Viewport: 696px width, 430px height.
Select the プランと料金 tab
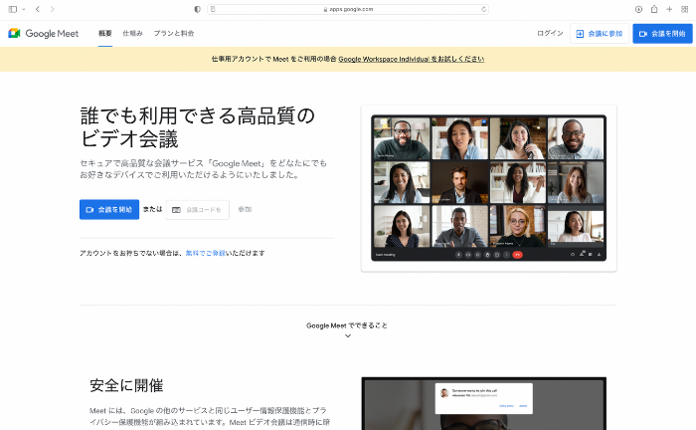pyautogui.click(x=174, y=33)
